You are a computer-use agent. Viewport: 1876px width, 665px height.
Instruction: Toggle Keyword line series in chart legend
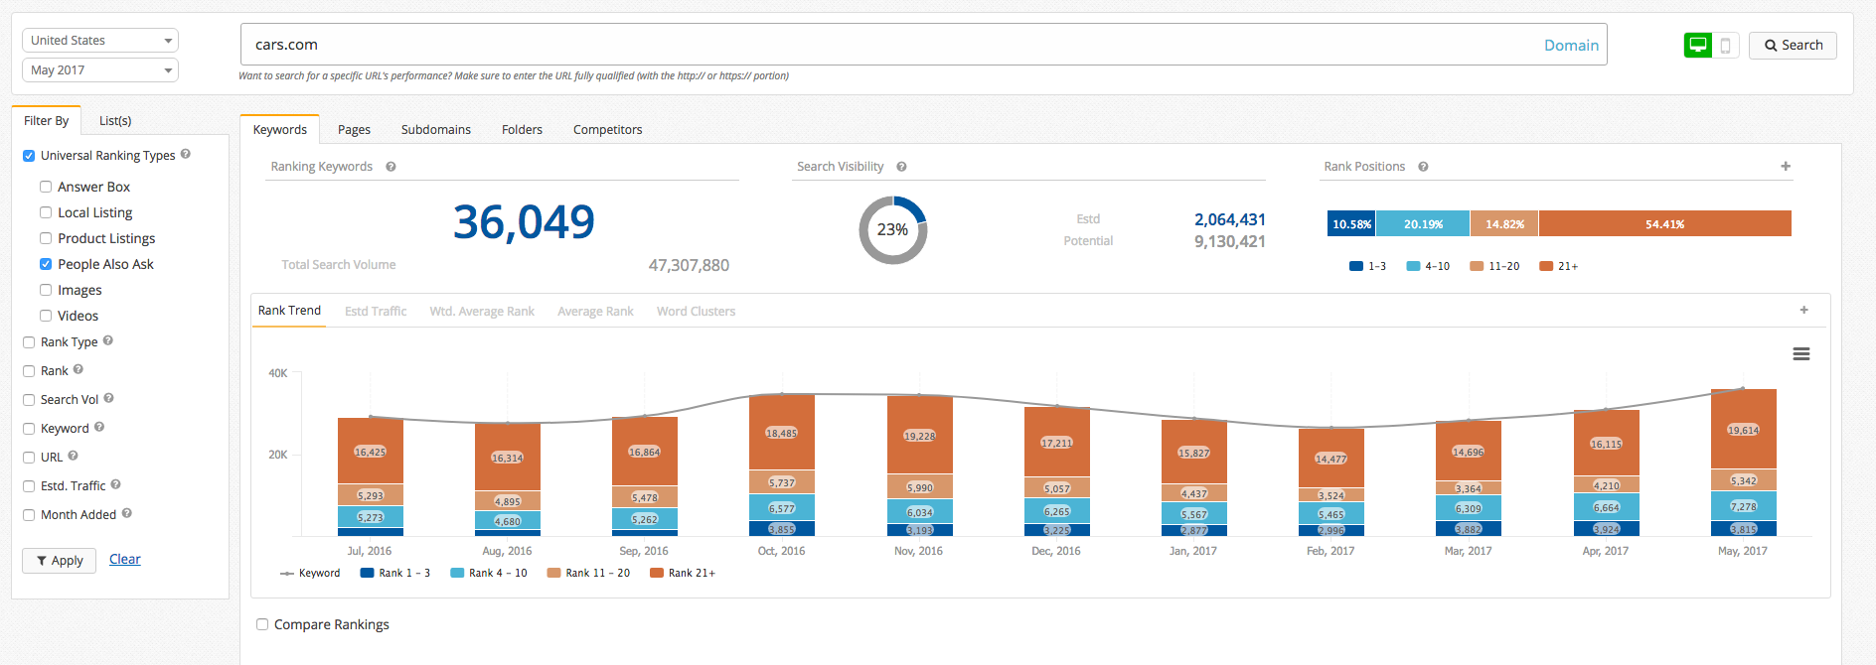pos(310,573)
